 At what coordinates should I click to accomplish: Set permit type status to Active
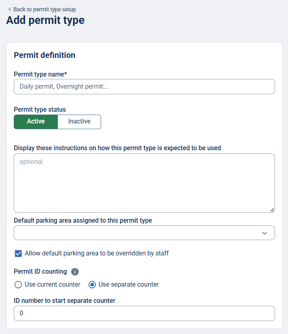click(36, 121)
